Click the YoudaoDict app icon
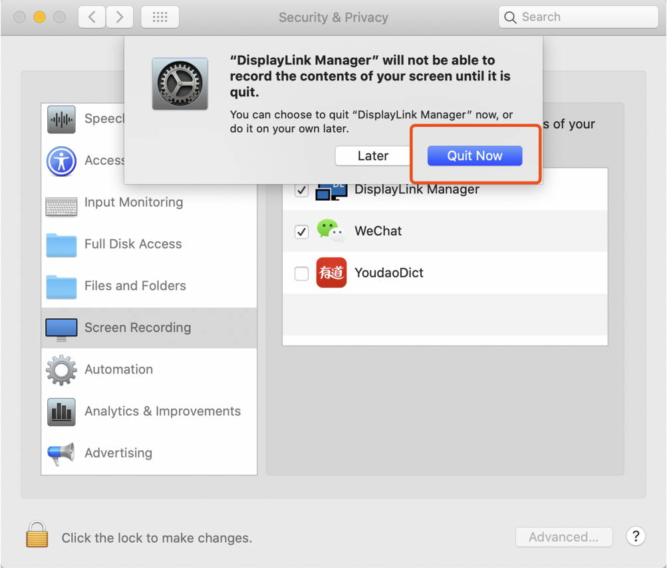This screenshot has width=667, height=568. (x=331, y=272)
